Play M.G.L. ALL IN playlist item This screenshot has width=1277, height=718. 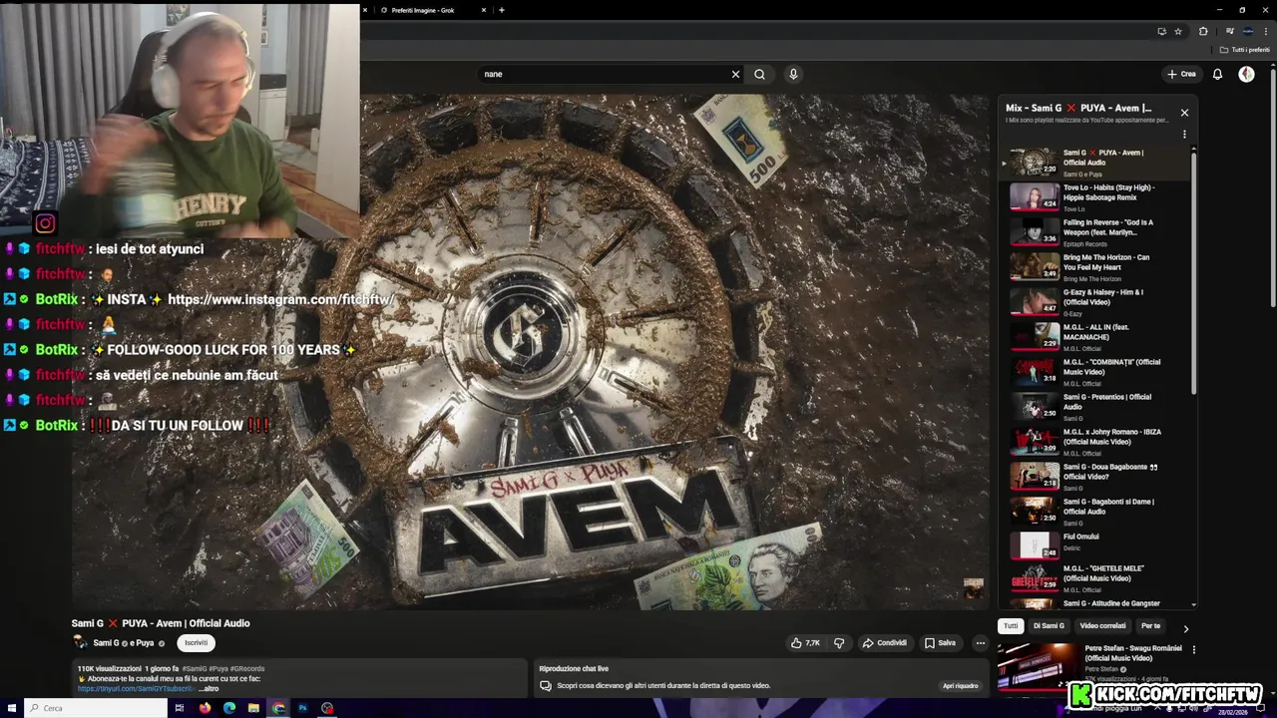1096,337
